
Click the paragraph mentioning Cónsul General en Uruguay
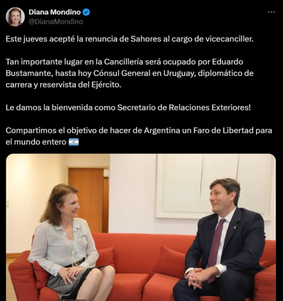pos(130,73)
